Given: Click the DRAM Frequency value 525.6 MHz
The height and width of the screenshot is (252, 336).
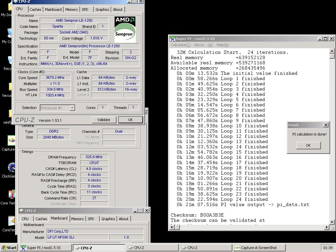Looking at the screenshot, I should coord(94,157).
